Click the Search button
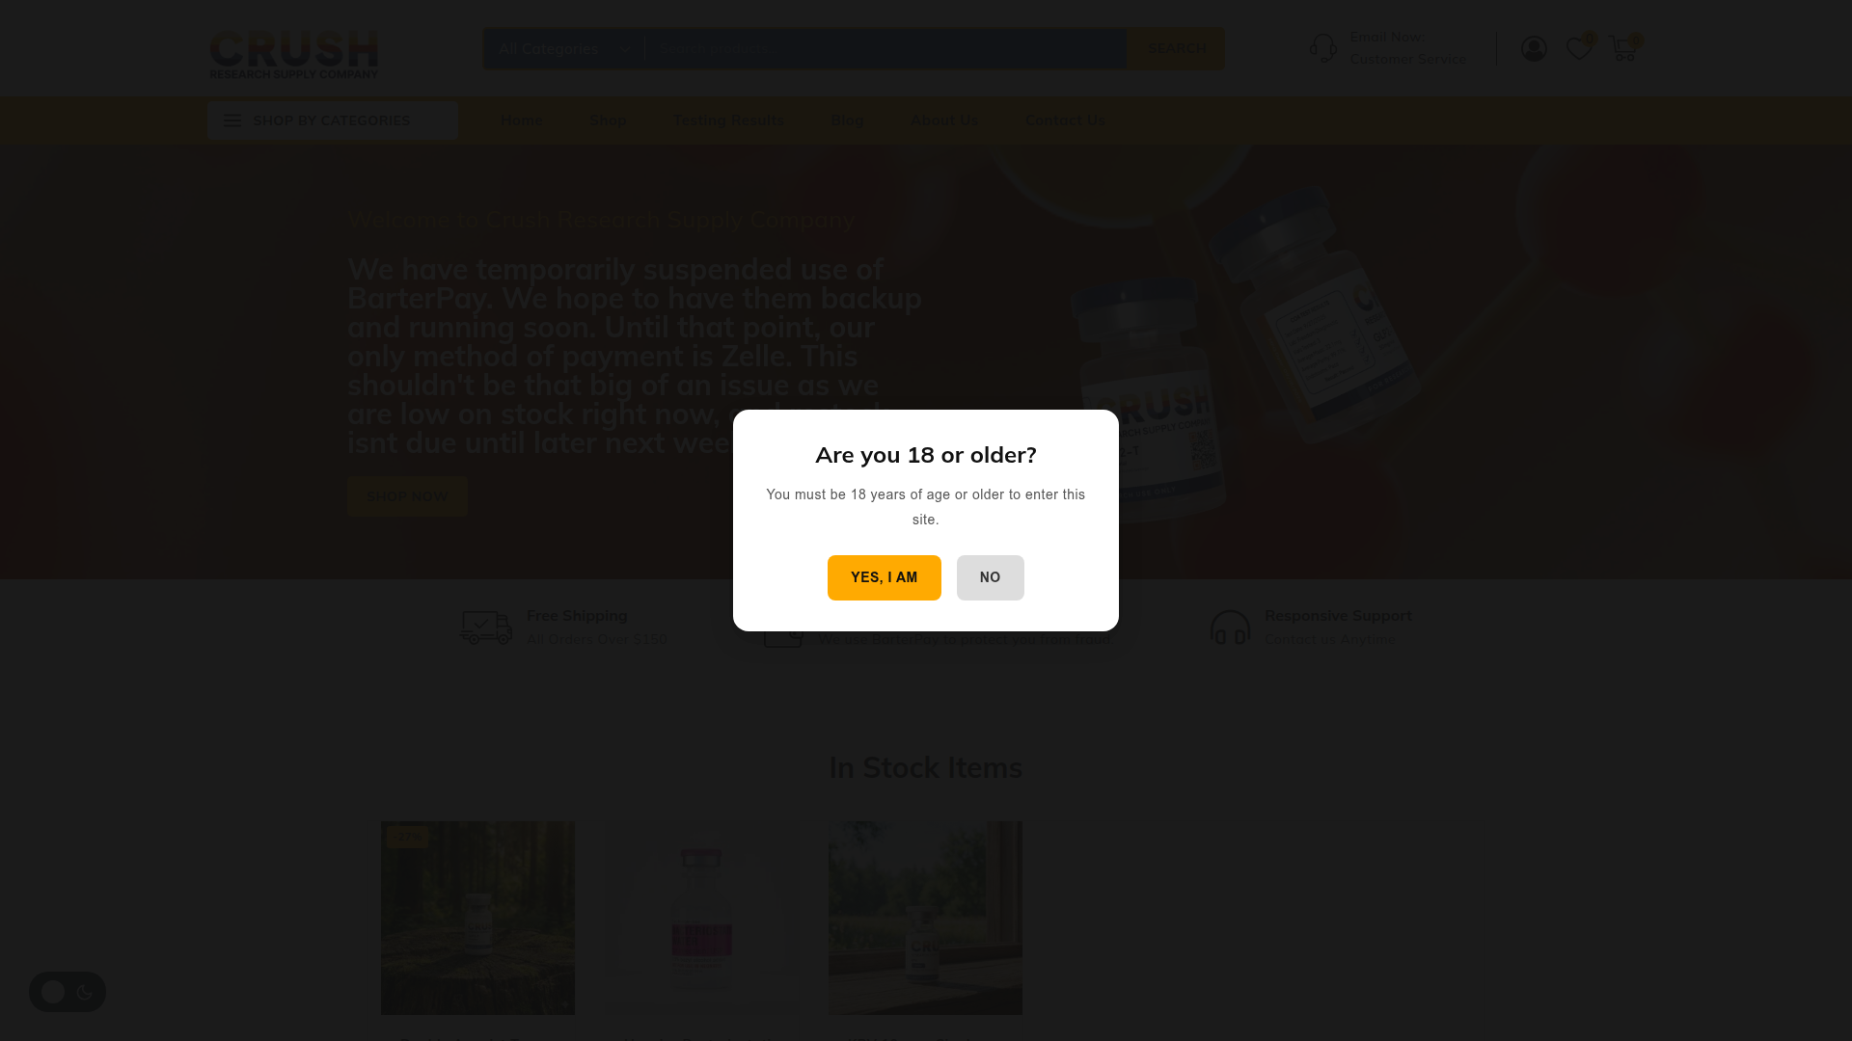 pos(1176,48)
